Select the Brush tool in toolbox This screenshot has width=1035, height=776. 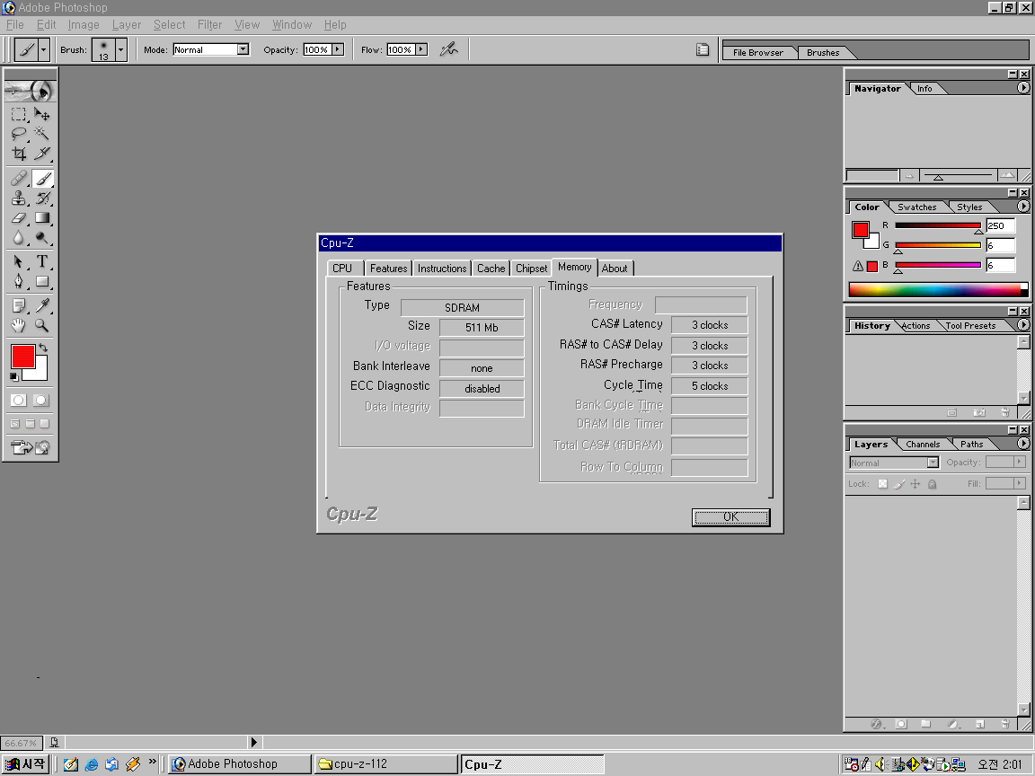coord(41,178)
